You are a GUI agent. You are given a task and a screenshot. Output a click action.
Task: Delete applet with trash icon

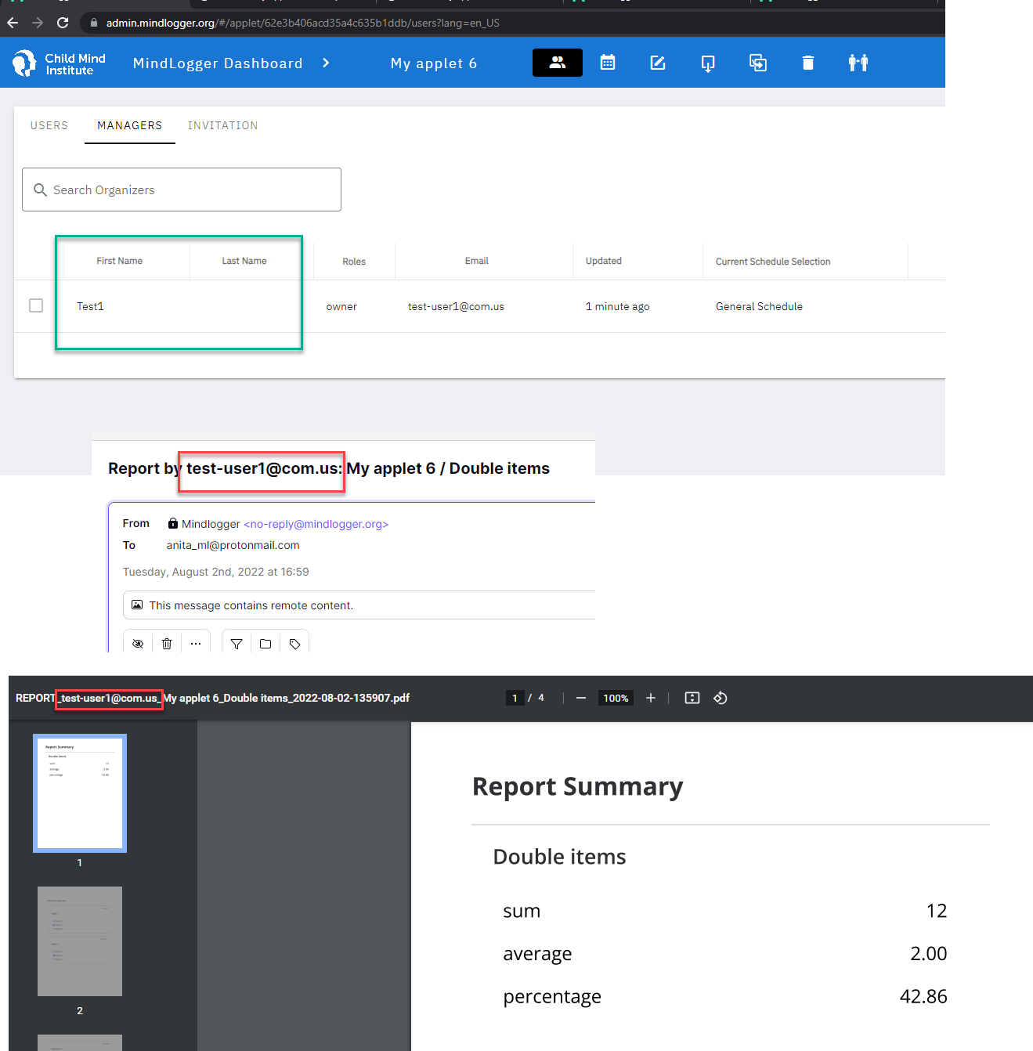tap(808, 63)
